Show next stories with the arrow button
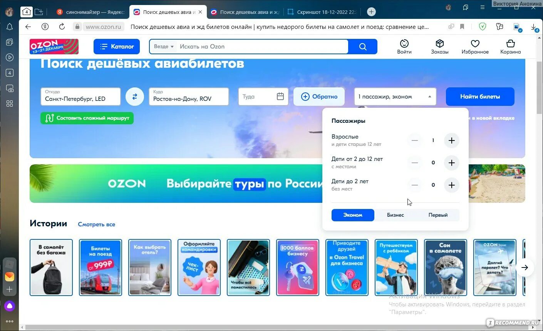543x331 pixels. coord(525,267)
